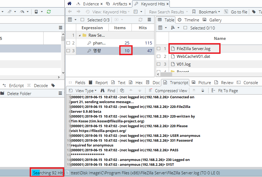Screen dimensions: 262x177
Task: Collapse the Raw Search tree node
Action: tap(80, 35)
